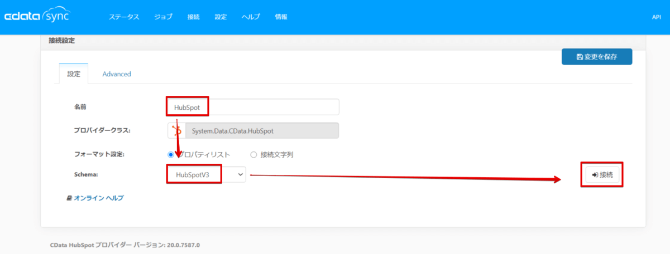Image resolution: width=670 pixels, height=254 pixels.
Task: Click the HubSpot provider sprocket icon
Action: coord(176,131)
